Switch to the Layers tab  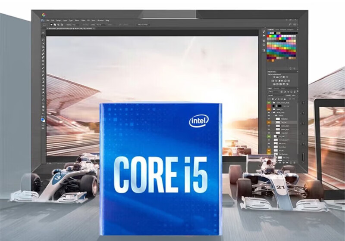[270, 88]
